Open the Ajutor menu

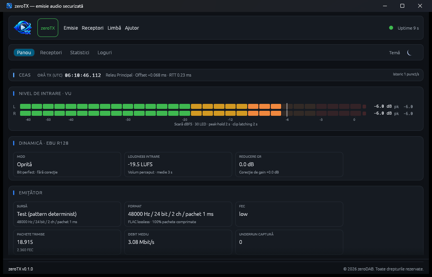(132, 28)
